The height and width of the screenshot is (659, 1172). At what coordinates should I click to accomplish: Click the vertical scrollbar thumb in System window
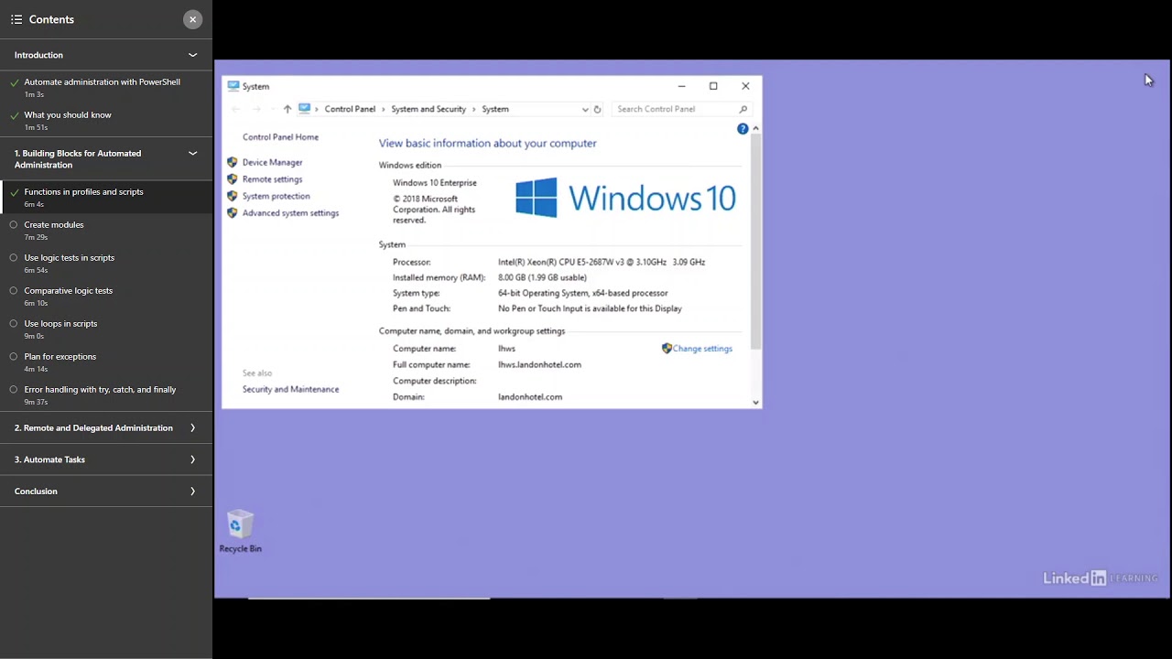[x=755, y=242]
